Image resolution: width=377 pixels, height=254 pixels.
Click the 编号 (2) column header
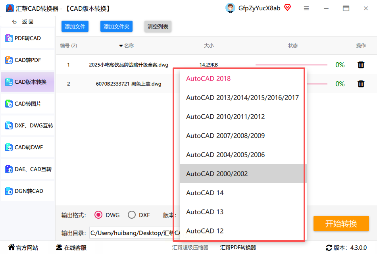pyautogui.click(x=69, y=46)
